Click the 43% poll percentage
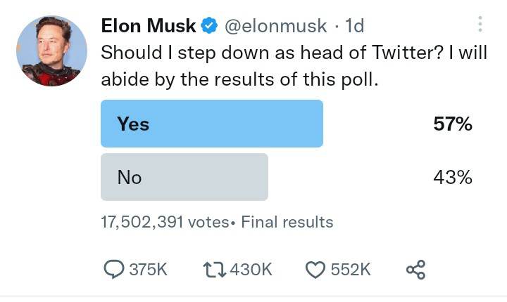 452,178
